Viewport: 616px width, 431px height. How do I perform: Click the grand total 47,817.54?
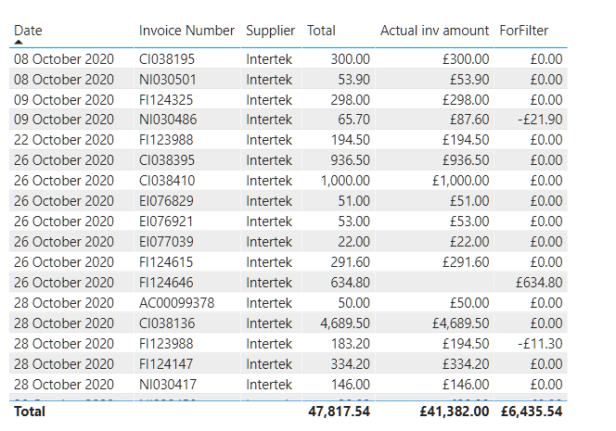pyautogui.click(x=339, y=412)
